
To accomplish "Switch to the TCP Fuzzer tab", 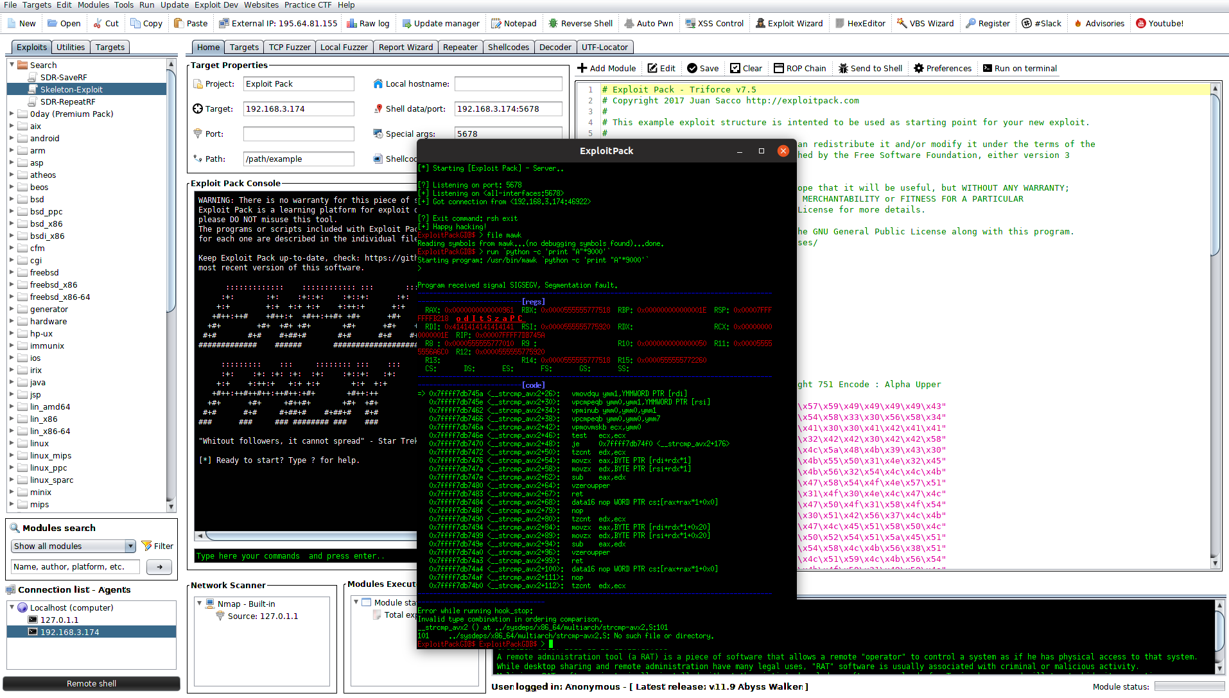I will pyautogui.click(x=290, y=47).
